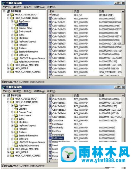The image size is (134, 169).
Task: Select the Console folder icon in top window
Action: [16, 24]
